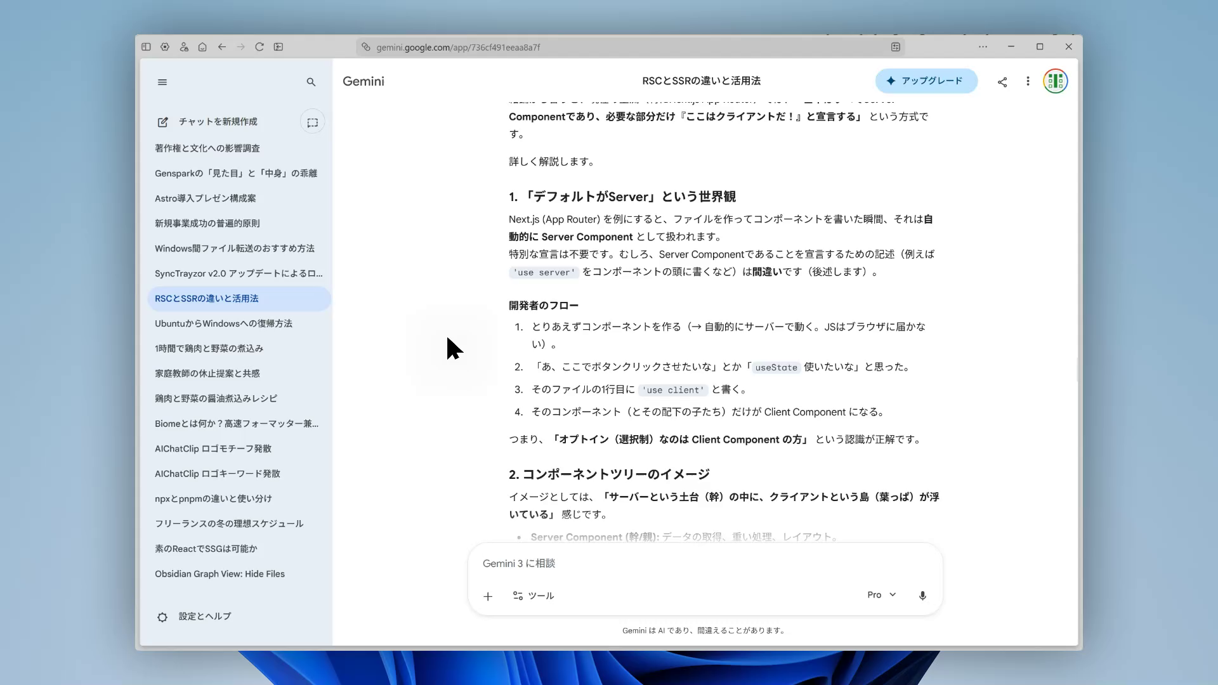The image size is (1218, 685).
Task: Click conversation title RSCとSSRの違いと活用法 in header
Action: [x=701, y=81]
